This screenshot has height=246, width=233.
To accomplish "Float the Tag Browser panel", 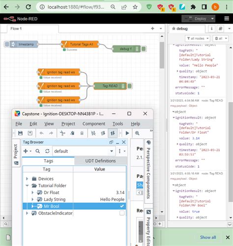I will pyautogui.click(x=111, y=142).
